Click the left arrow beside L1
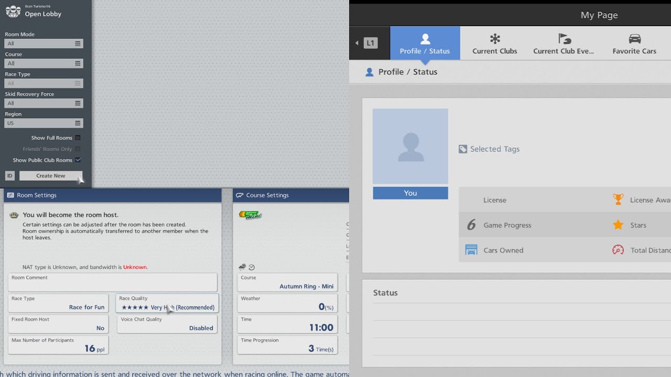 coord(357,43)
